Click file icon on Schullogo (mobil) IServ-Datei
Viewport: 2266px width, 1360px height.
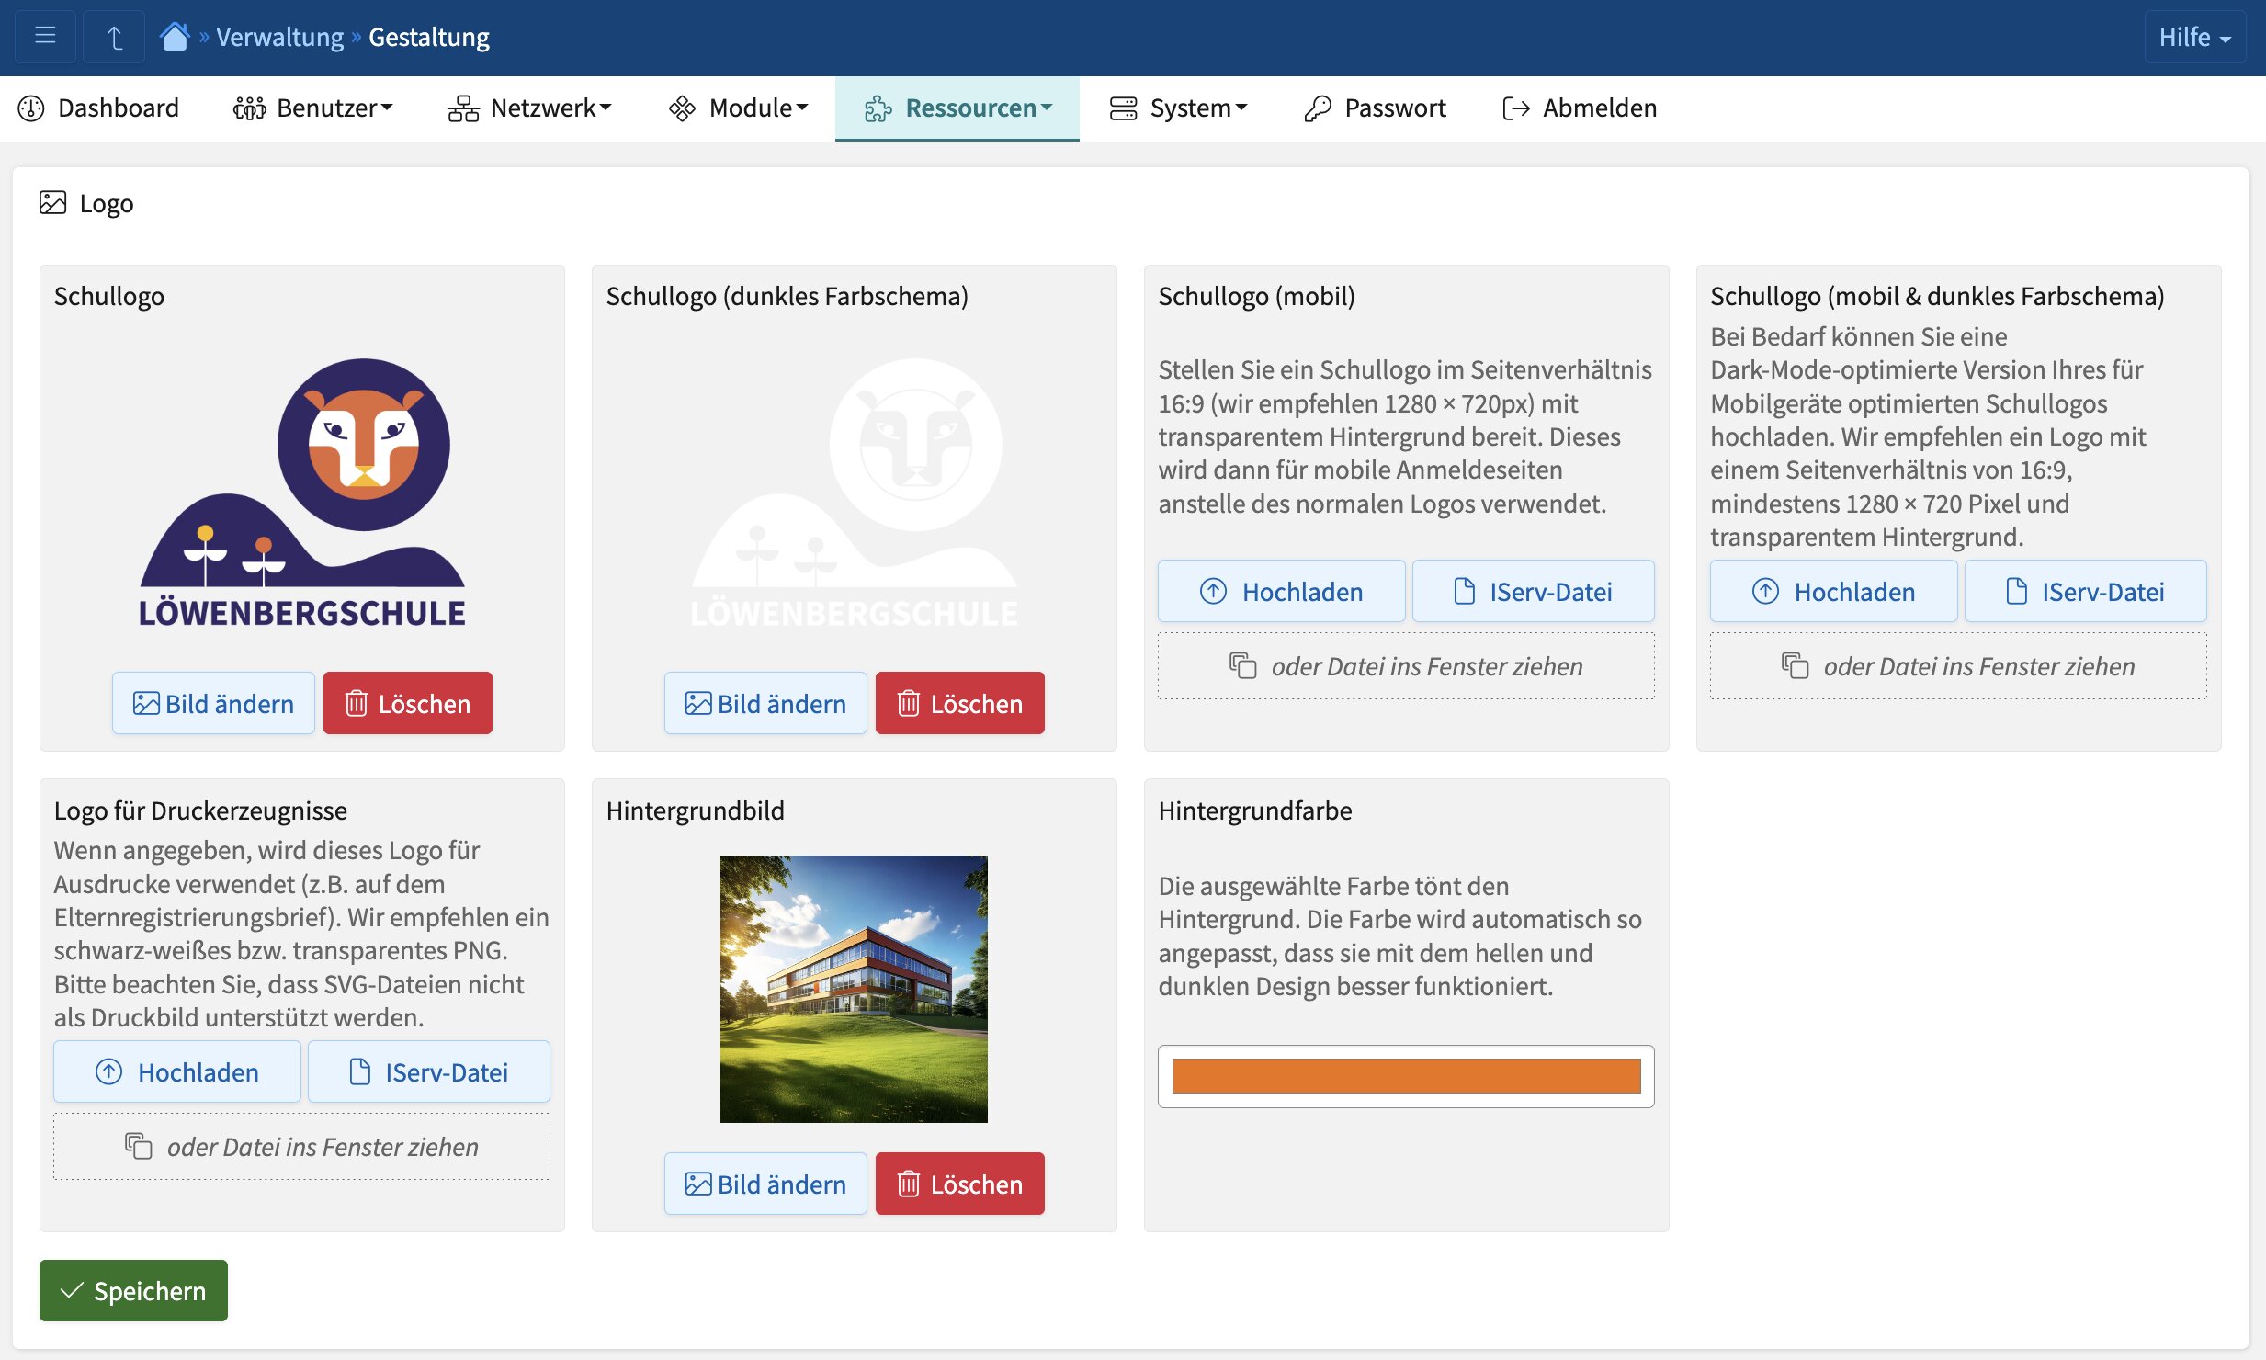coord(1465,591)
